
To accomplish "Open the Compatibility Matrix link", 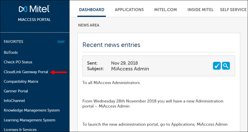I will click(21, 82).
